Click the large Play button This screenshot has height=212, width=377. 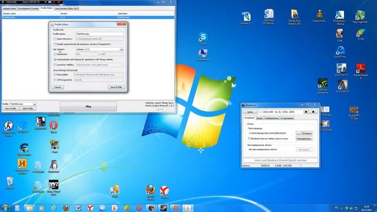88,107
